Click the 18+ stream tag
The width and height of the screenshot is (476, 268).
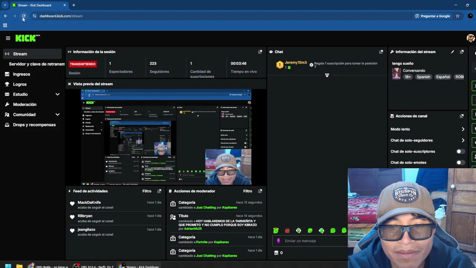[408, 77]
